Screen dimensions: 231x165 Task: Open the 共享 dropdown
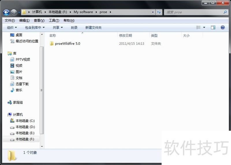58,27
